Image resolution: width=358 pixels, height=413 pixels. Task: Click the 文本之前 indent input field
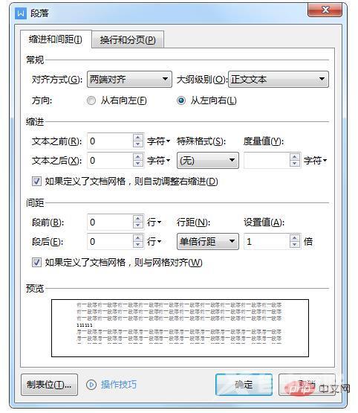(111, 141)
